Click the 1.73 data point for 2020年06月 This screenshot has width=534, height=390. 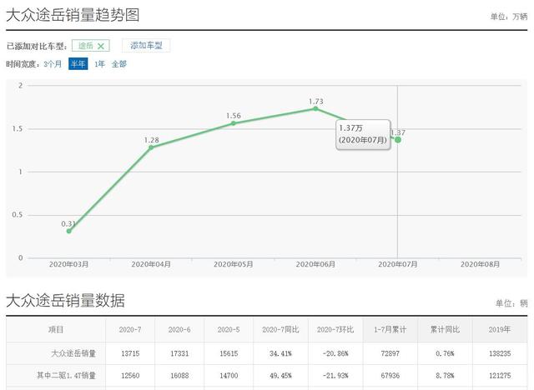pyautogui.click(x=315, y=108)
